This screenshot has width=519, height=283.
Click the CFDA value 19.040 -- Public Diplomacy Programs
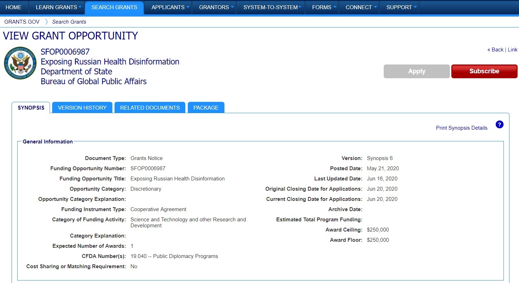click(174, 256)
